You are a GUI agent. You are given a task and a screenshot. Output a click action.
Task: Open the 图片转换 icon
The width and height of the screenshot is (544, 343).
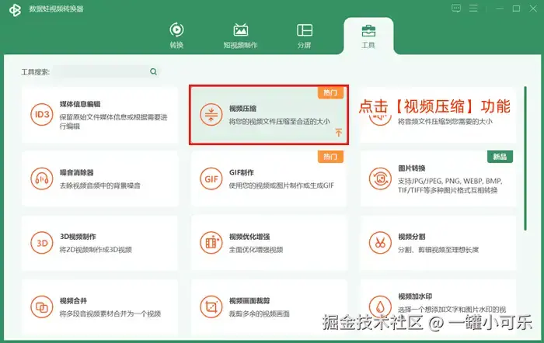point(380,178)
